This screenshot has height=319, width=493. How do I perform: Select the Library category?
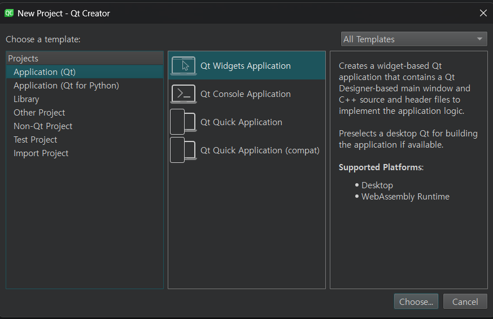(85, 99)
